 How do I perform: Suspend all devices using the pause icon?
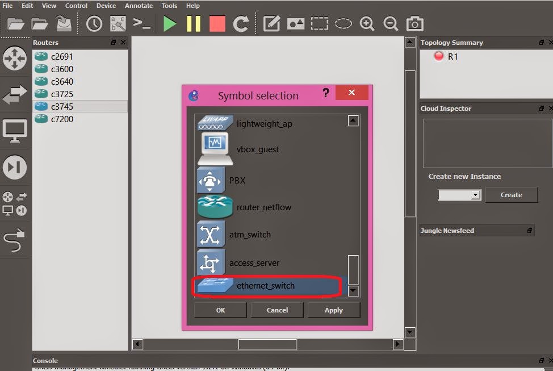point(192,23)
